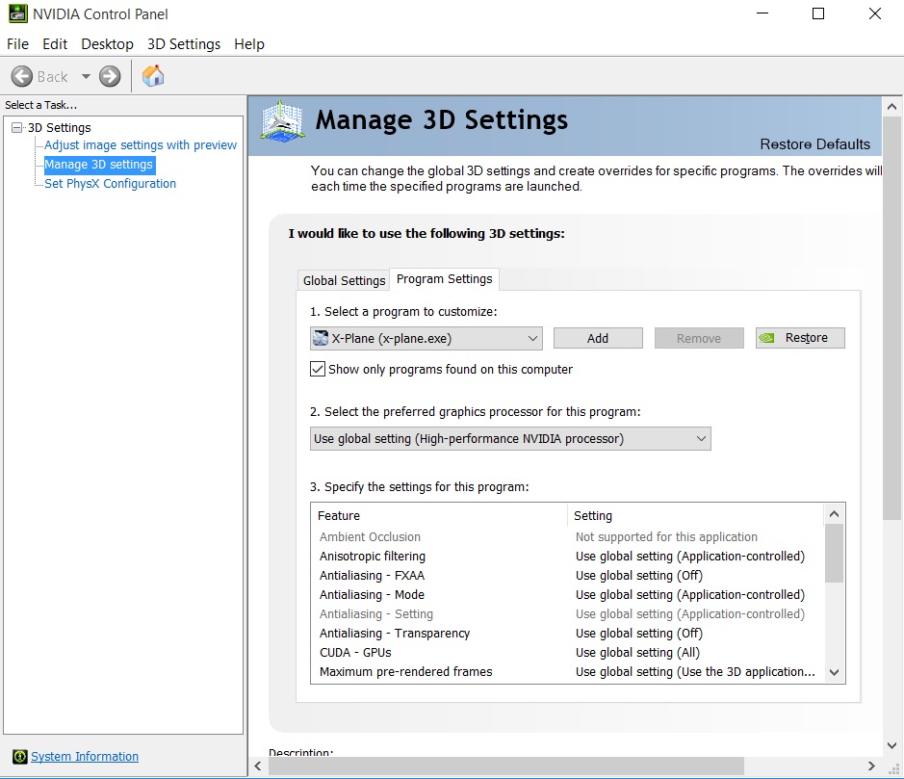Open the Back history dropdown arrow
The image size is (904, 779).
tap(86, 76)
